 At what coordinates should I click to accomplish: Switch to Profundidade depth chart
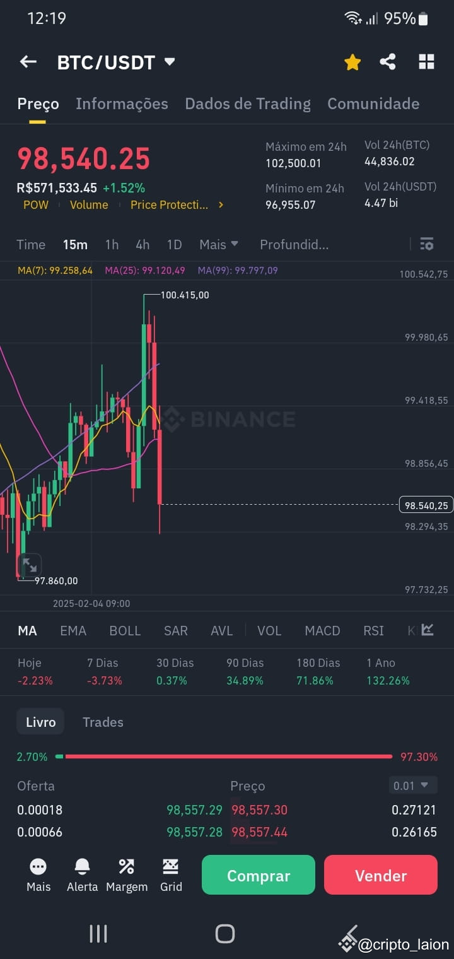click(x=294, y=244)
